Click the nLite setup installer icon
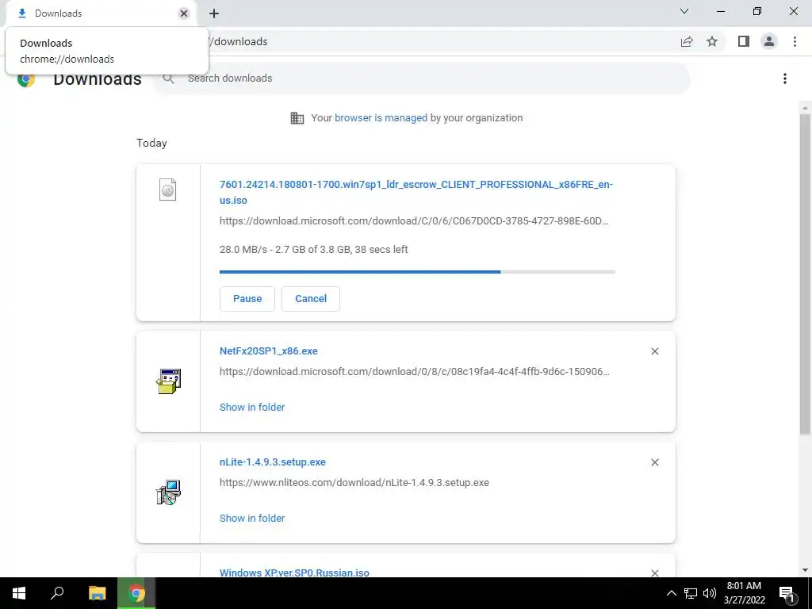812x609 pixels. 168,492
